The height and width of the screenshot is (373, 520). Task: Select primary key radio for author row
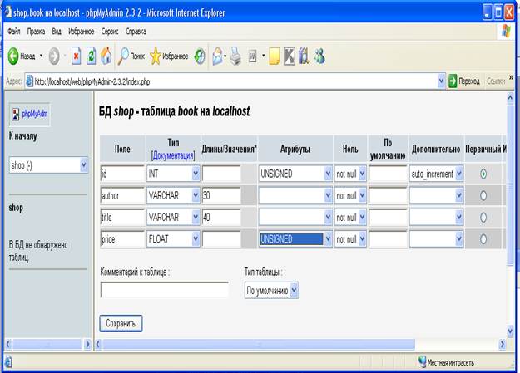point(483,196)
